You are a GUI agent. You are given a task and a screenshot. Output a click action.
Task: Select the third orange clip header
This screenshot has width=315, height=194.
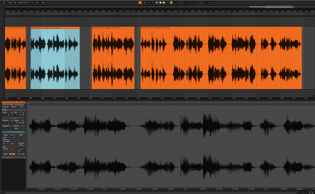click(x=113, y=28)
